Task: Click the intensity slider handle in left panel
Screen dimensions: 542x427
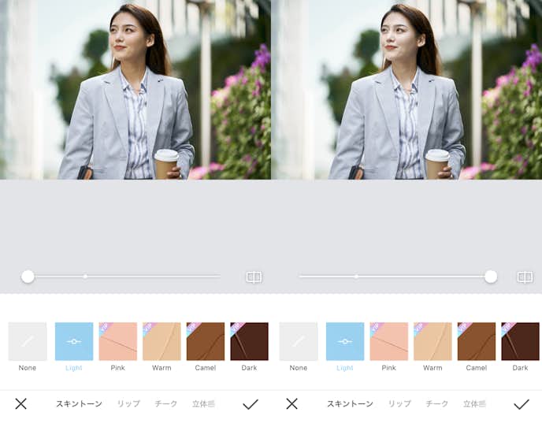Action: click(x=28, y=277)
